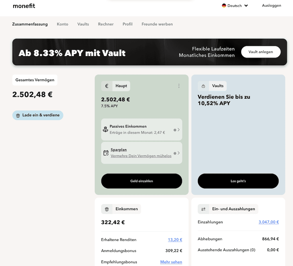Click the Sparplan calendar icon
The image size is (293, 266).
pos(106,153)
